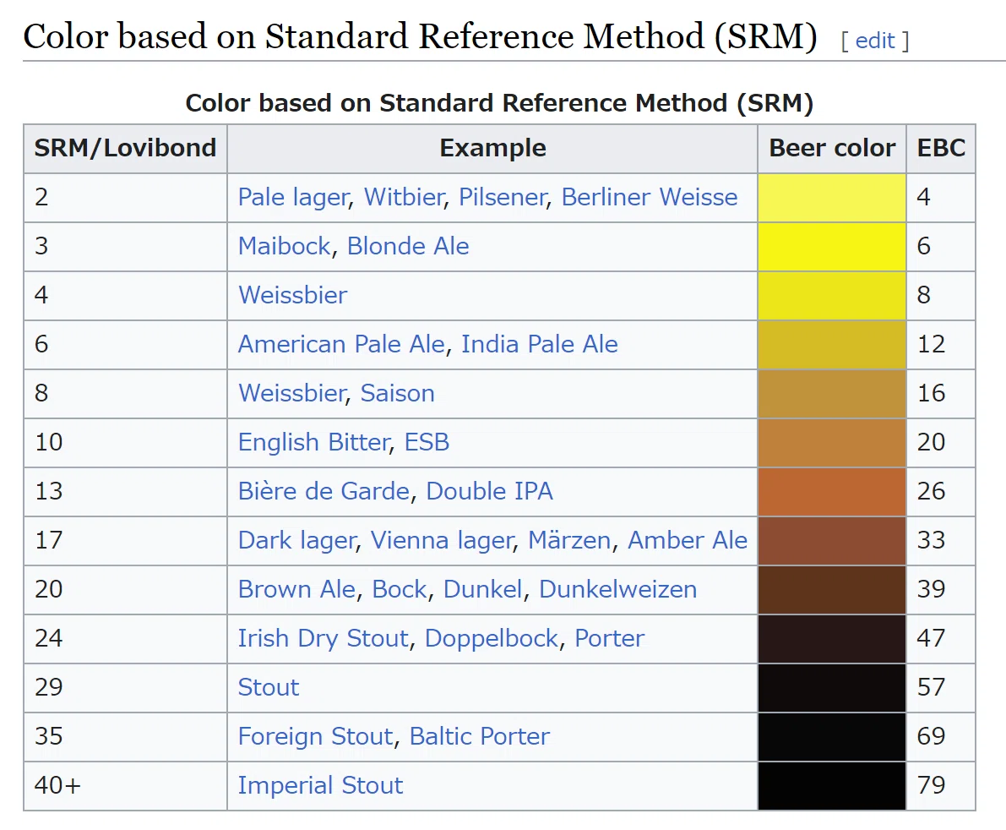
Task: Click the orange-brown swatch for Bière de Garde
Action: [x=831, y=492]
